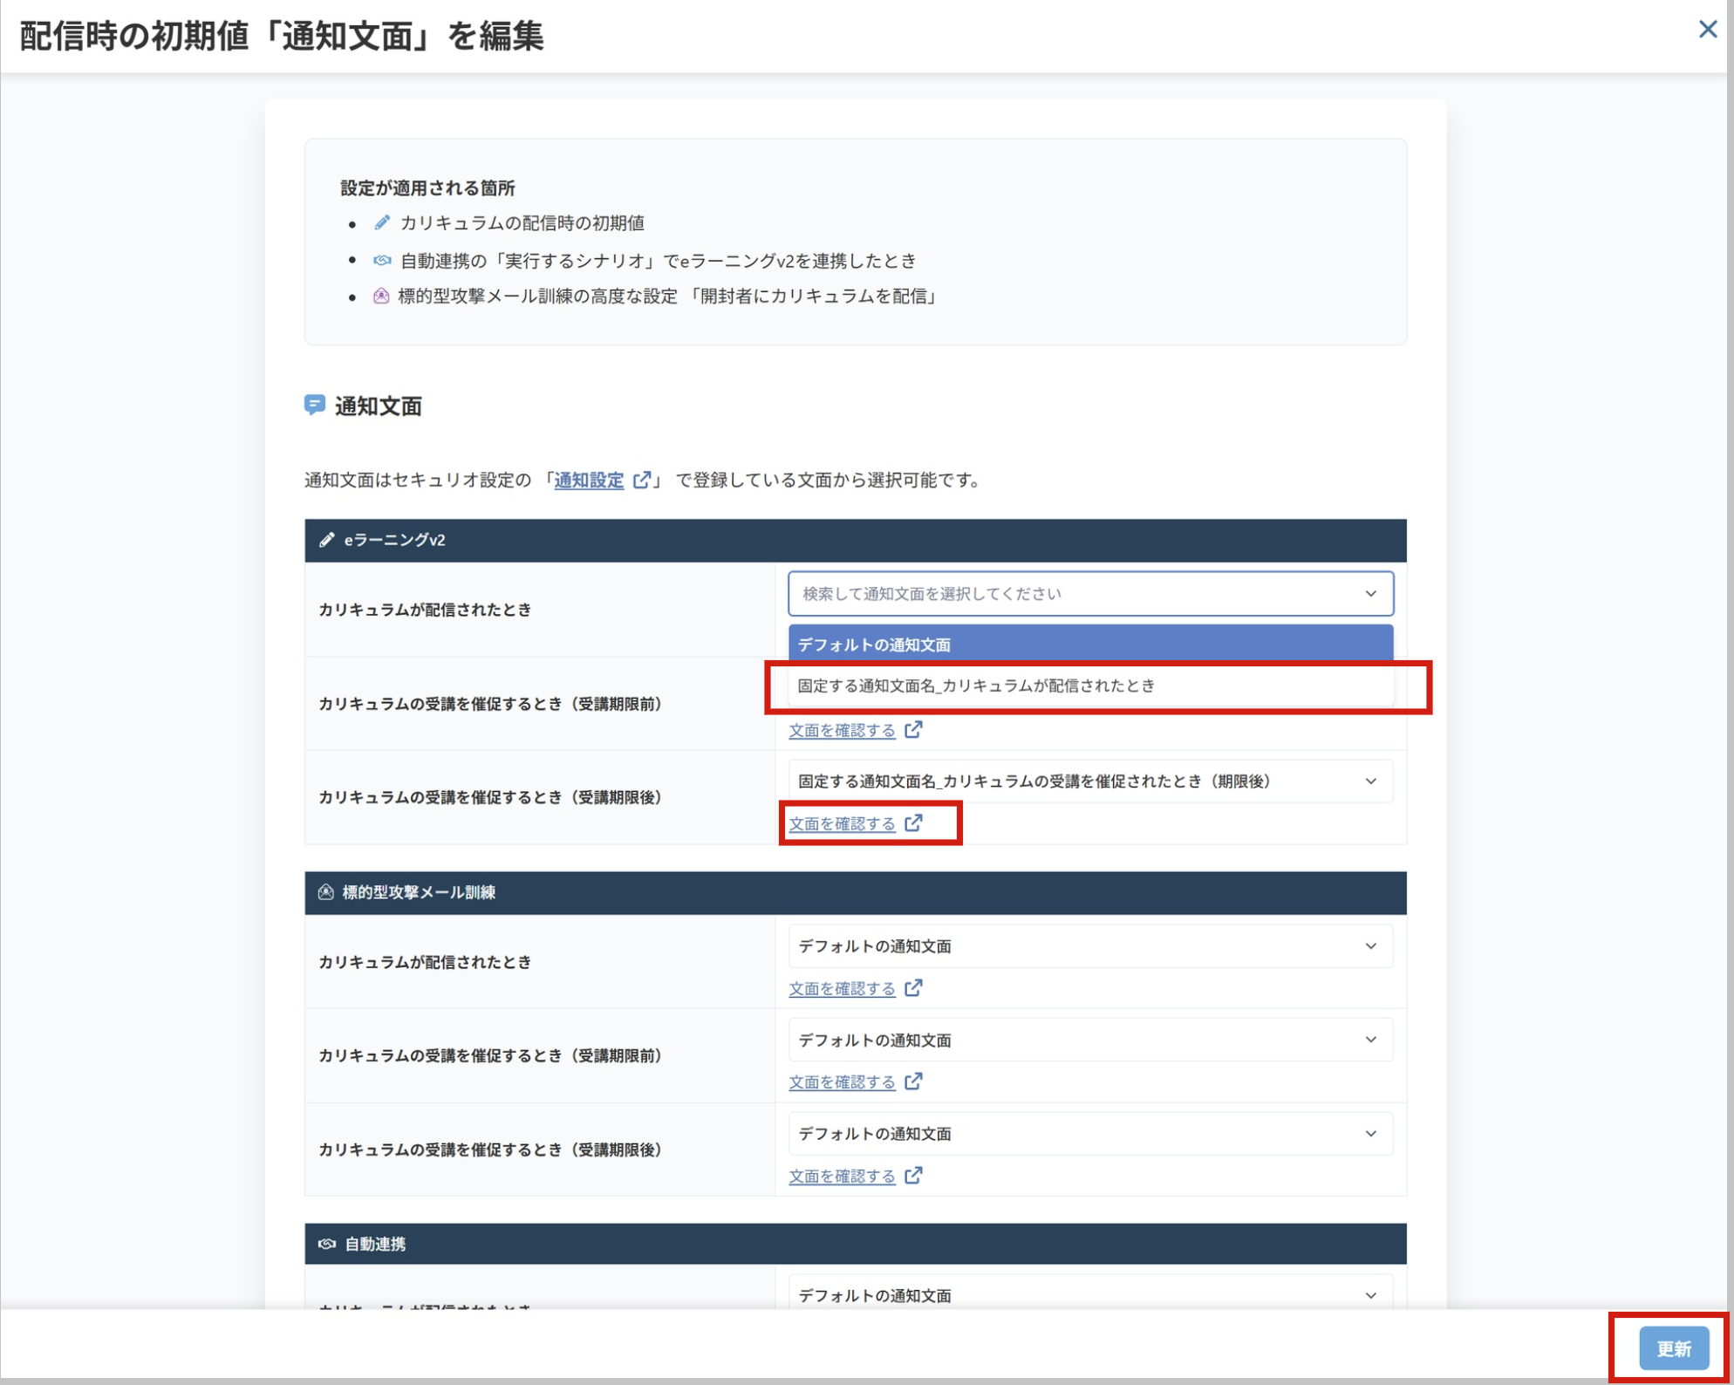The width and height of the screenshot is (1734, 1385).
Task: Click the 通知文面 speech bubble icon
Action: 315,406
